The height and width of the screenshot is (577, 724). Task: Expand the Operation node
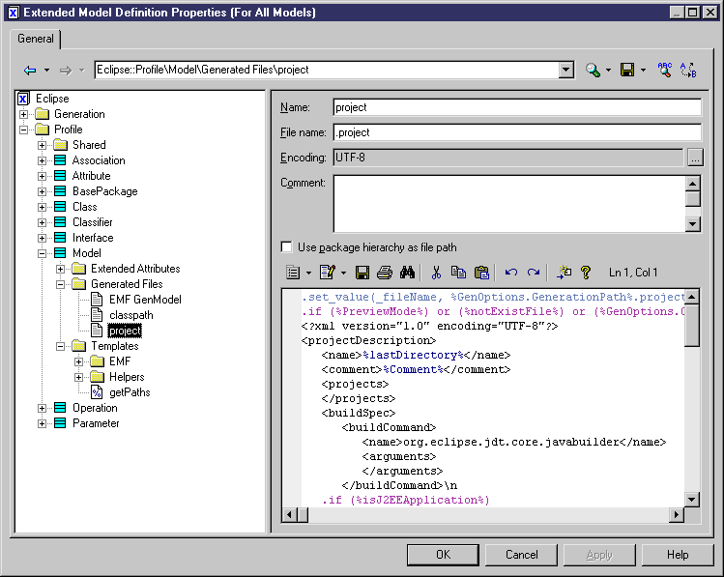click(x=42, y=408)
